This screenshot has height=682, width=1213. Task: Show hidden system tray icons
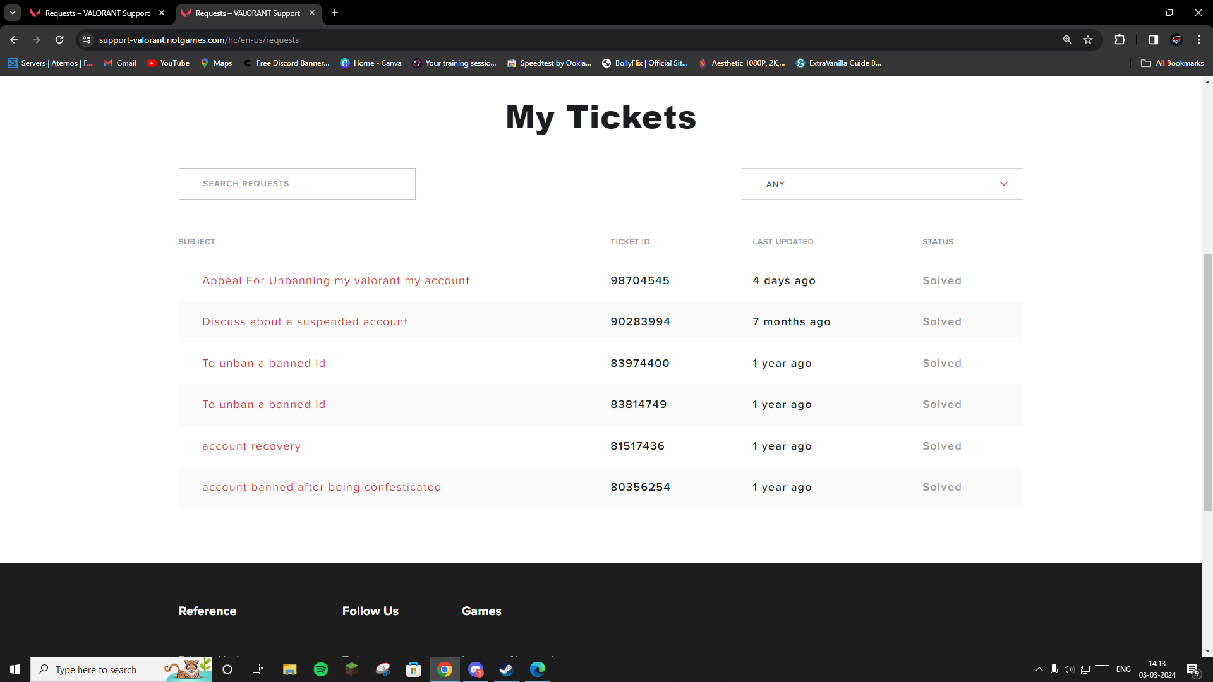pyautogui.click(x=1039, y=669)
